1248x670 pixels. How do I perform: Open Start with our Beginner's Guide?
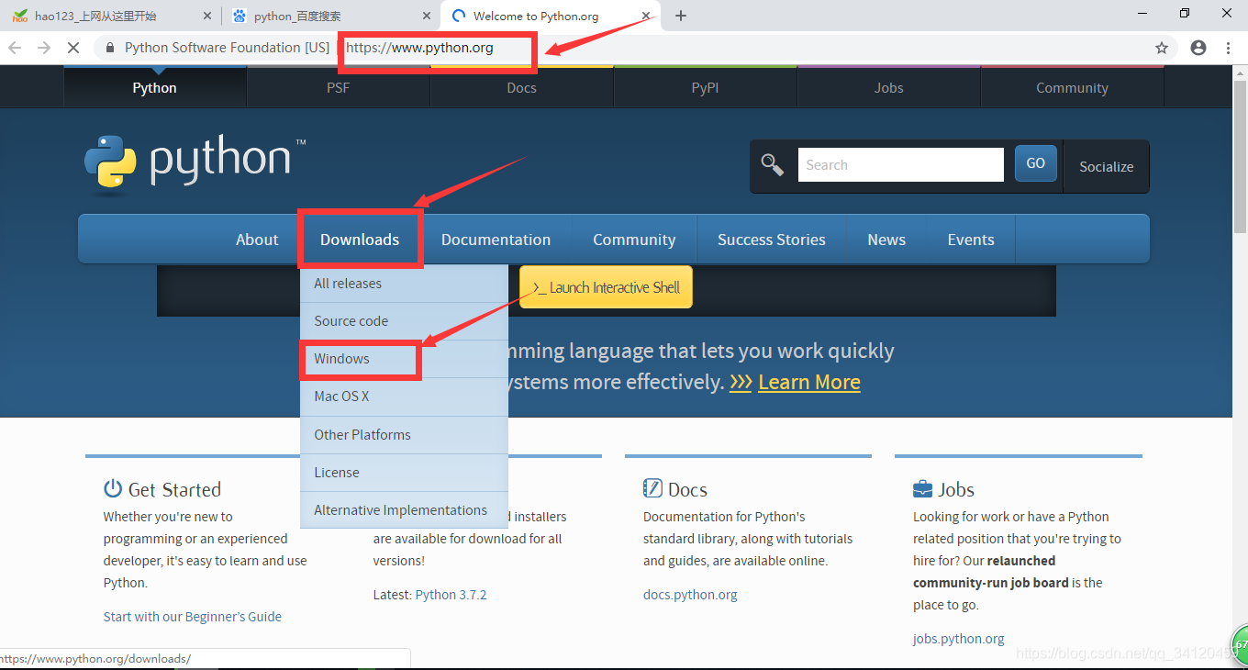point(193,617)
